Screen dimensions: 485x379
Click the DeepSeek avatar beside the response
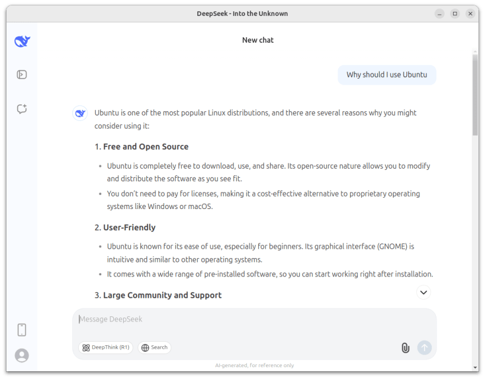79,113
